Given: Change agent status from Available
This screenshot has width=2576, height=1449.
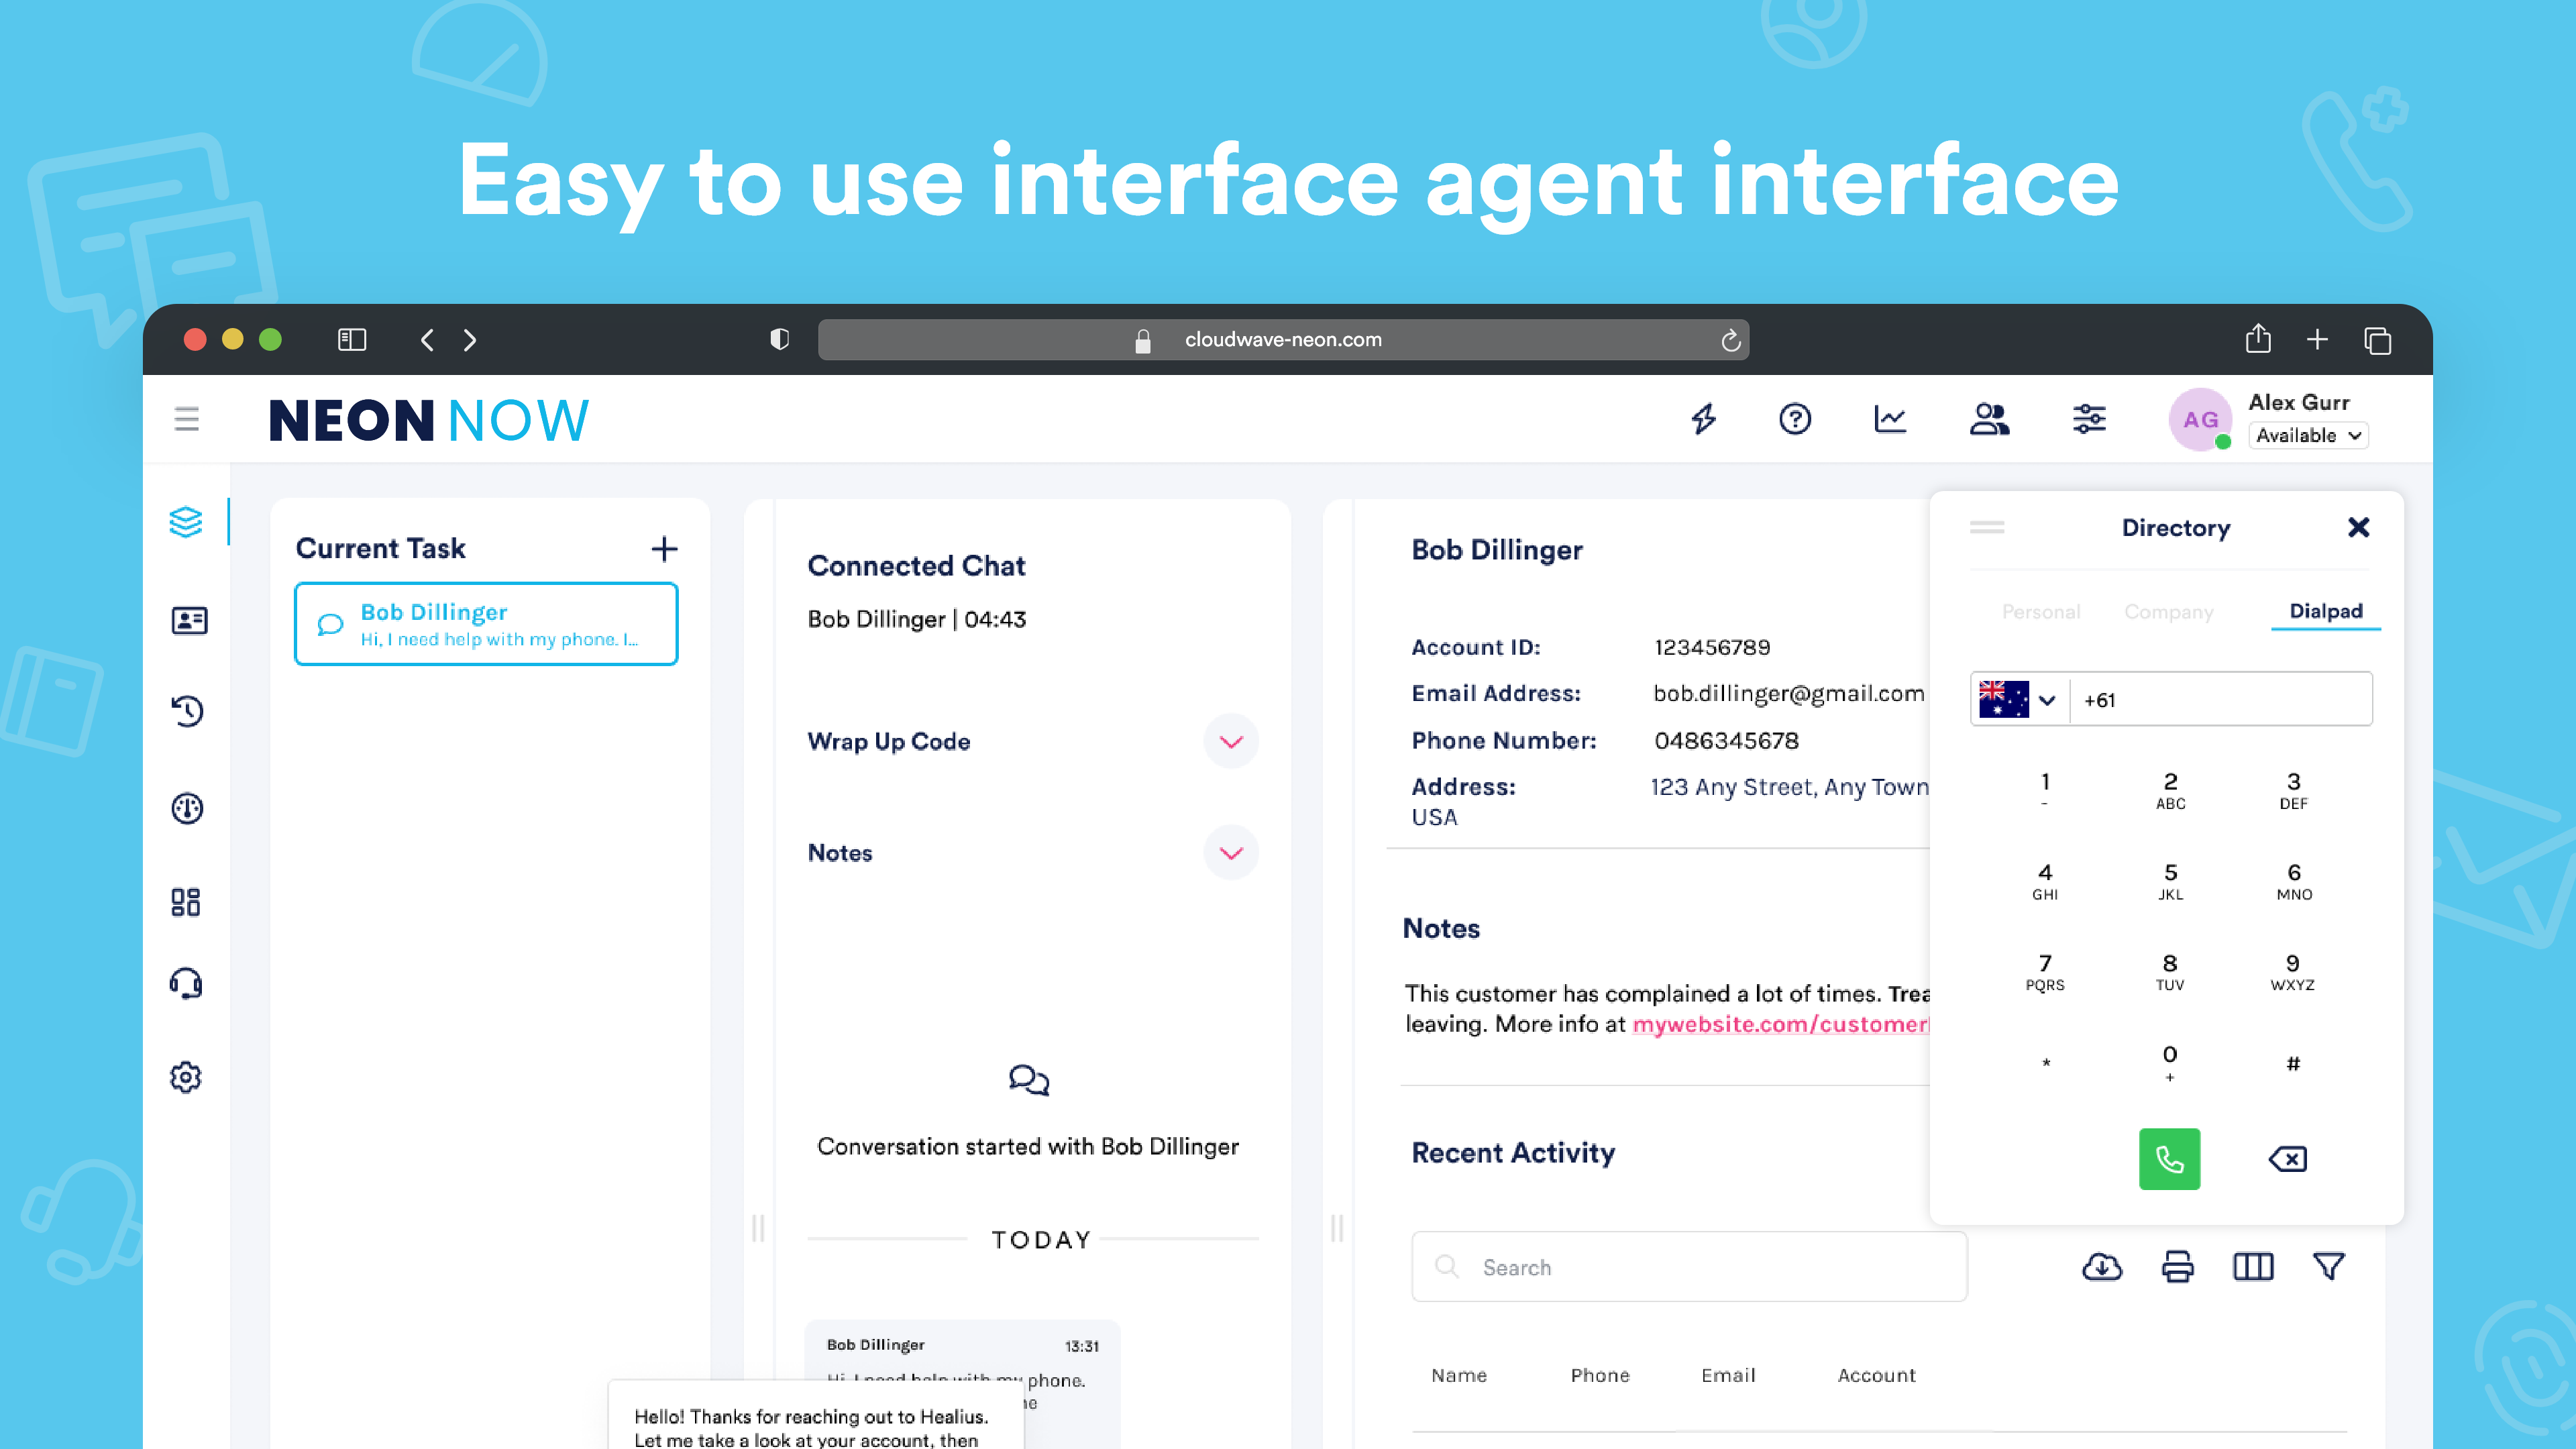Looking at the screenshot, I should pos(2307,435).
